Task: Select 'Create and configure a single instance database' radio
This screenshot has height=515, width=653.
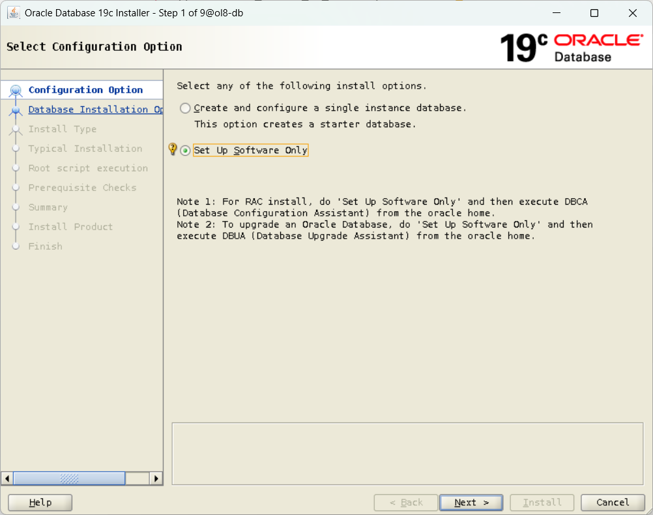Action: [185, 108]
